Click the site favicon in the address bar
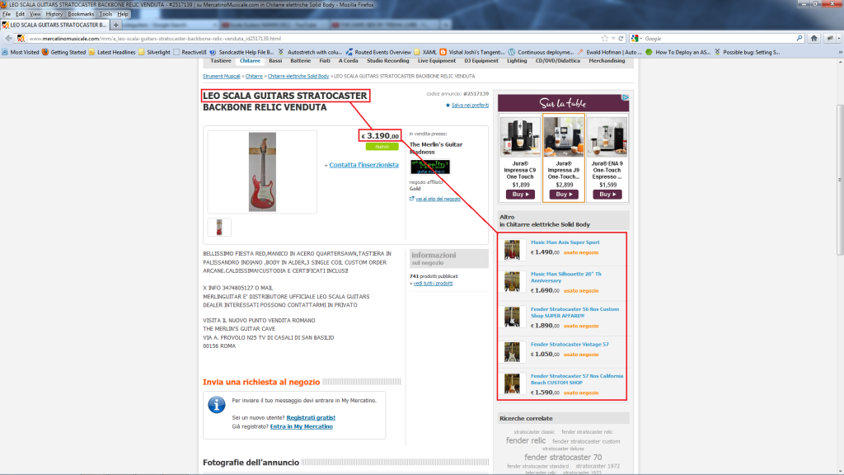Image resolution: width=844 pixels, height=475 pixels. (x=21, y=38)
